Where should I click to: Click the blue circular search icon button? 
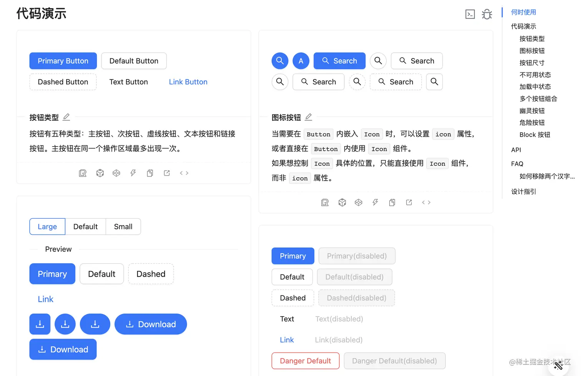280,61
